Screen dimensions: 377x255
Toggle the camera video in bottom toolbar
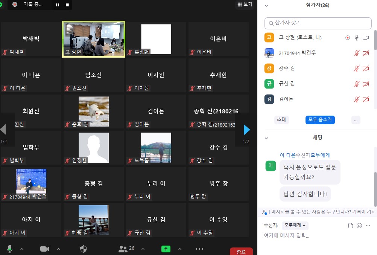click(45, 249)
